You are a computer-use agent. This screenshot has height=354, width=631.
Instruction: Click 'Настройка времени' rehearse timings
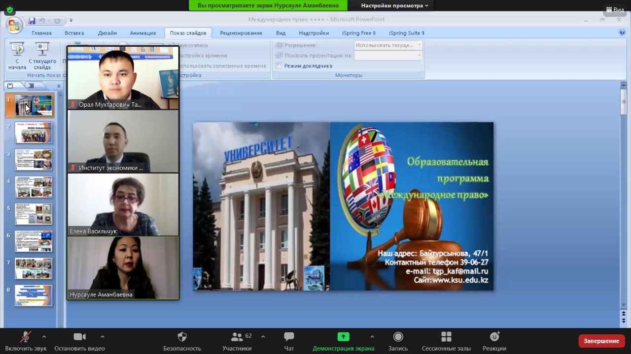click(x=203, y=56)
